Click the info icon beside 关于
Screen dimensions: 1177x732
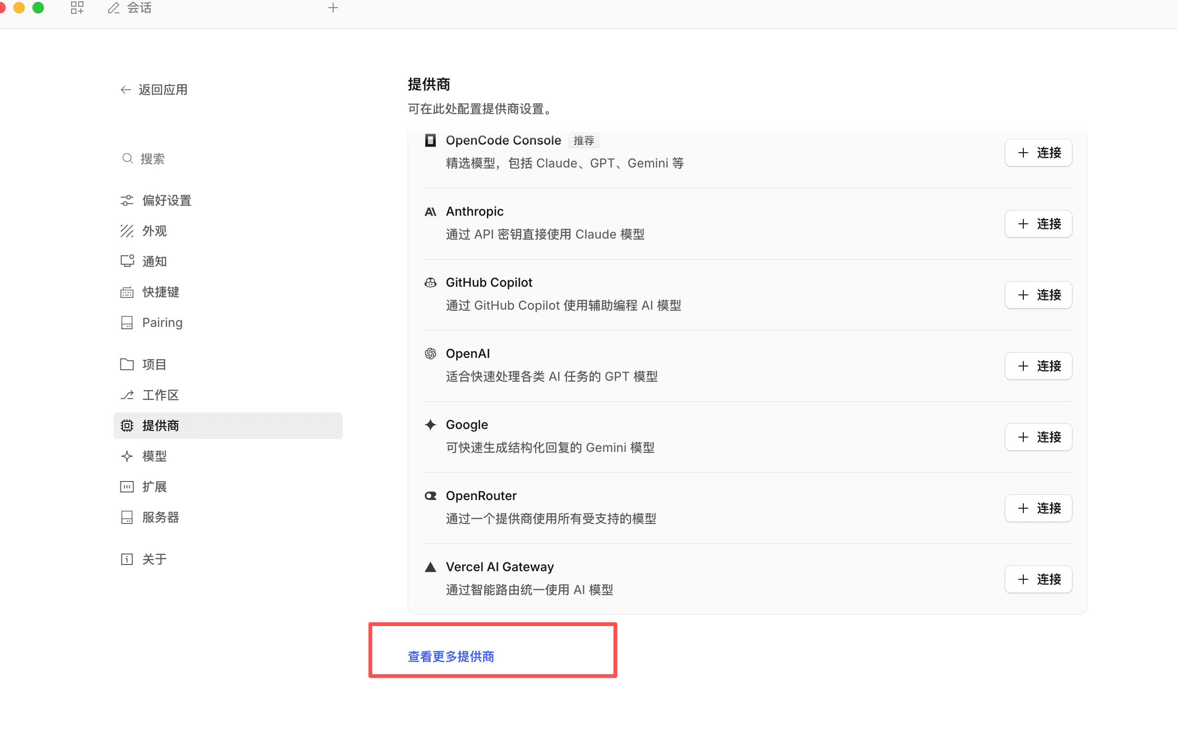coord(127,559)
